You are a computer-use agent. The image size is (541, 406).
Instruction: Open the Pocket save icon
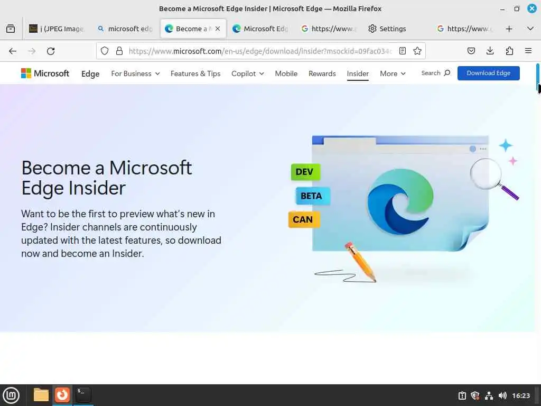471,51
